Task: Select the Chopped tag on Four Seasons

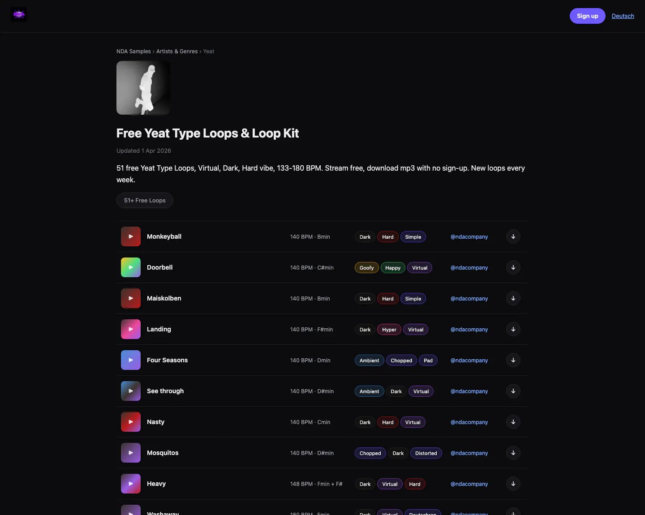Action: coord(401,360)
